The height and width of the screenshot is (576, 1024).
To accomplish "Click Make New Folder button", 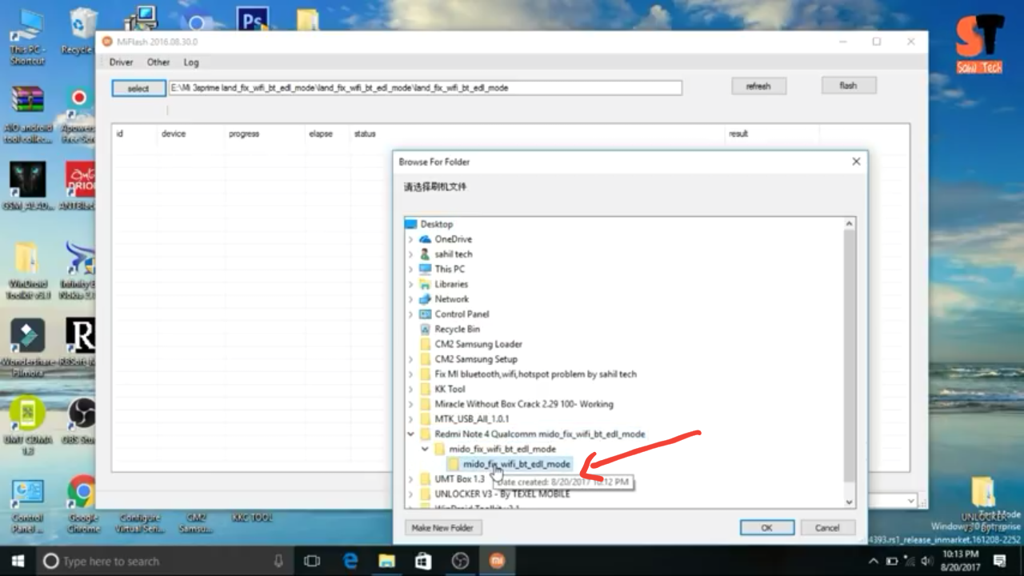I will (x=442, y=528).
